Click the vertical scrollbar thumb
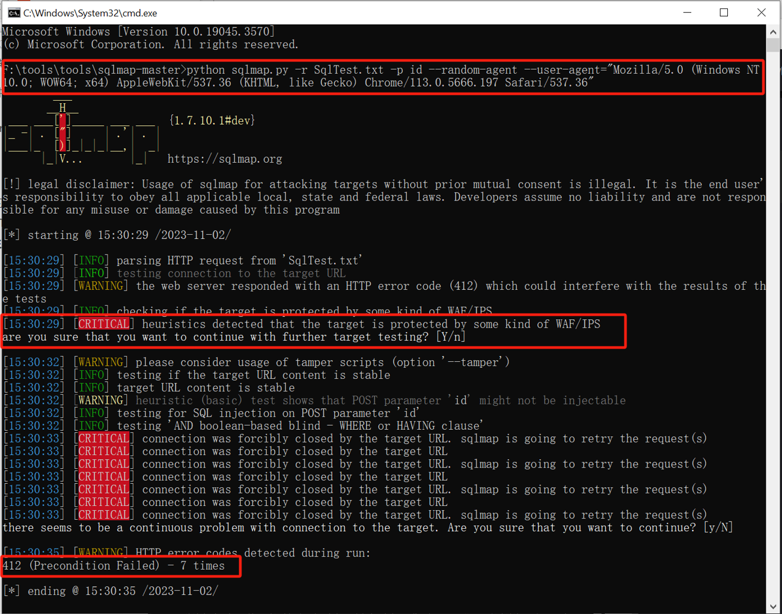 (773, 46)
